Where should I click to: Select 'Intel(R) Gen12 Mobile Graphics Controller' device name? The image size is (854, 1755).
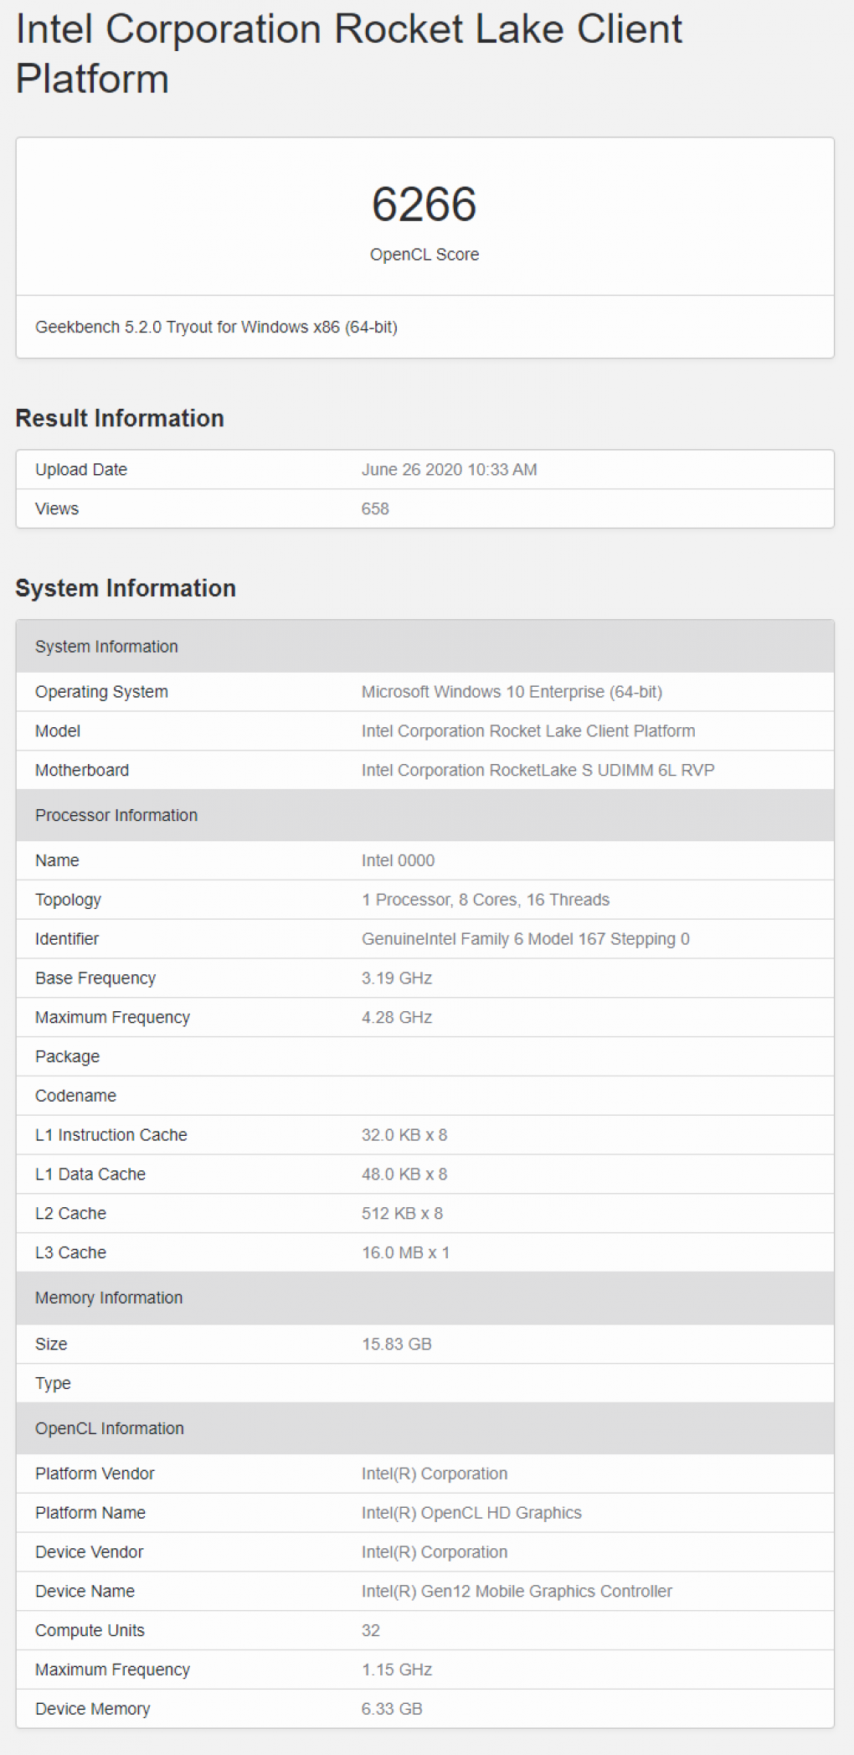pyautogui.click(x=517, y=1592)
